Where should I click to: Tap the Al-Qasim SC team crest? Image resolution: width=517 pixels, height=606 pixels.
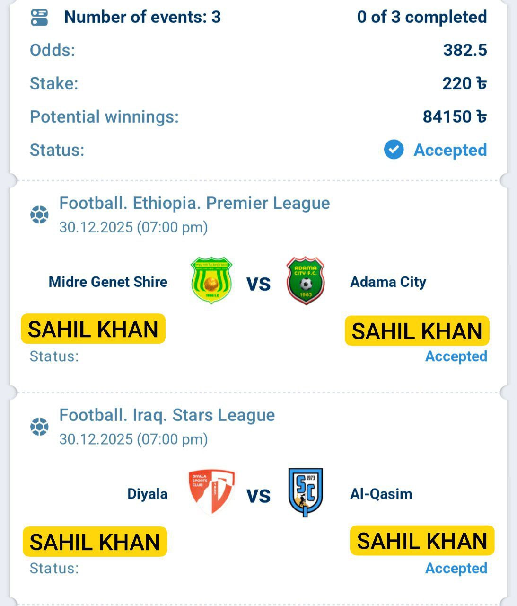[306, 492]
